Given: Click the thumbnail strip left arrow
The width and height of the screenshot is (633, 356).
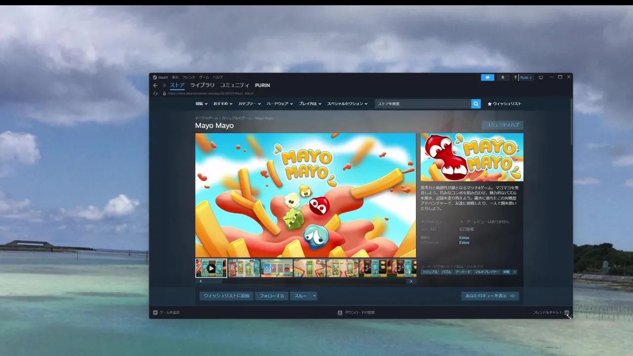Looking at the screenshot, I should (200, 281).
